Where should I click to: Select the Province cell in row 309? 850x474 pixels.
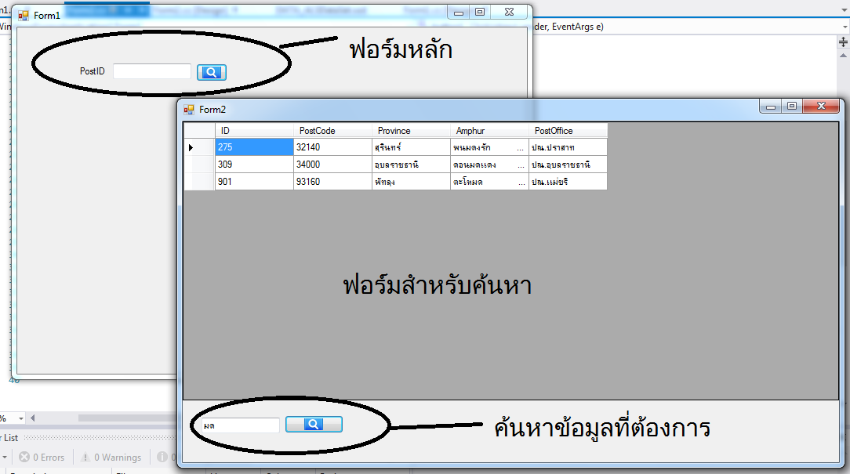tap(412, 165)
